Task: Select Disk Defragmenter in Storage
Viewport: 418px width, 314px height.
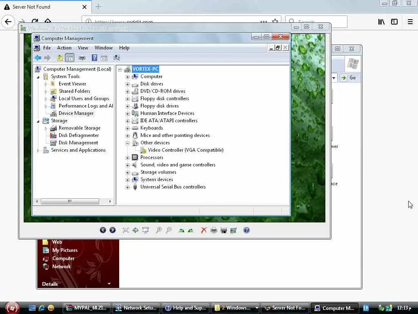Action: coord(79,135)
